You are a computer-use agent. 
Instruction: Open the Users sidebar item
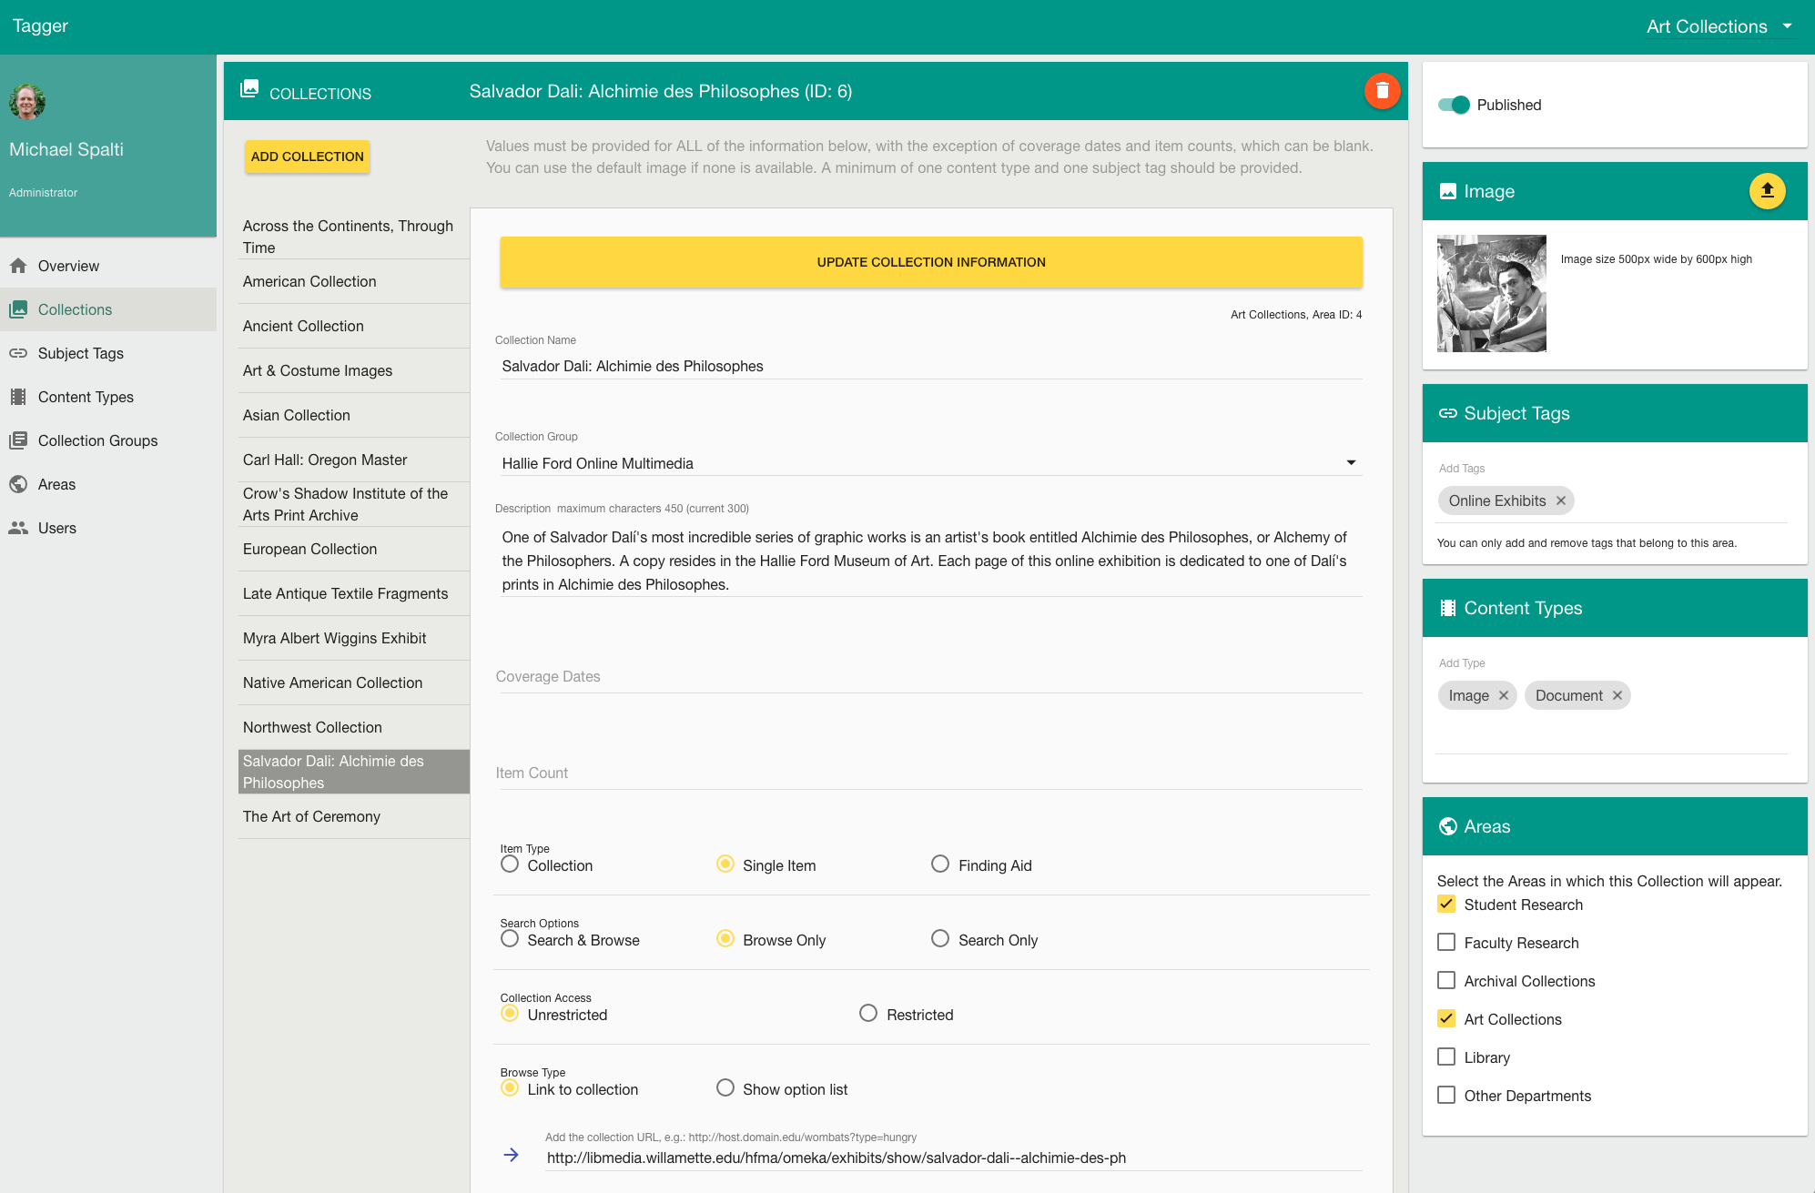click(56, 528)
